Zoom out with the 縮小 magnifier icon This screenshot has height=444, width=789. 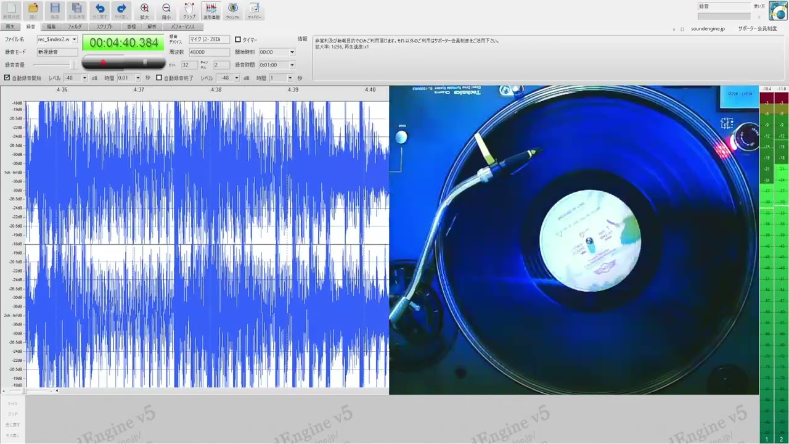coord(166,10)
